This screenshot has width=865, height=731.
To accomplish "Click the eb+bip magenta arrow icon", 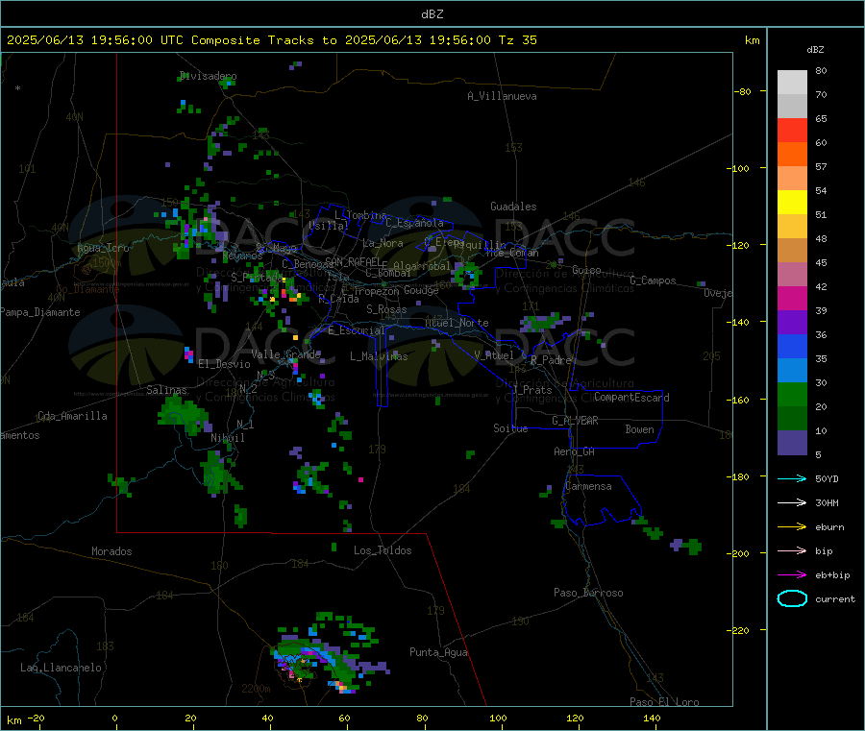I will point(792,575).
